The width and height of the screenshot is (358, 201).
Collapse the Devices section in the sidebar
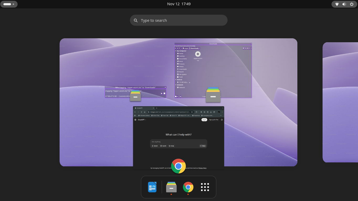point(176,80)
